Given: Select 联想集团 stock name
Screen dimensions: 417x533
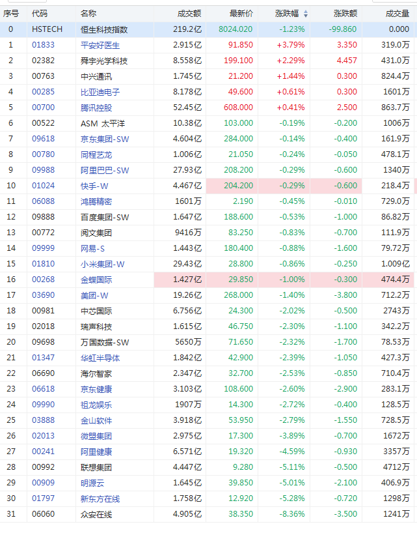Looking at the screenshot, I should click(96, 467).
